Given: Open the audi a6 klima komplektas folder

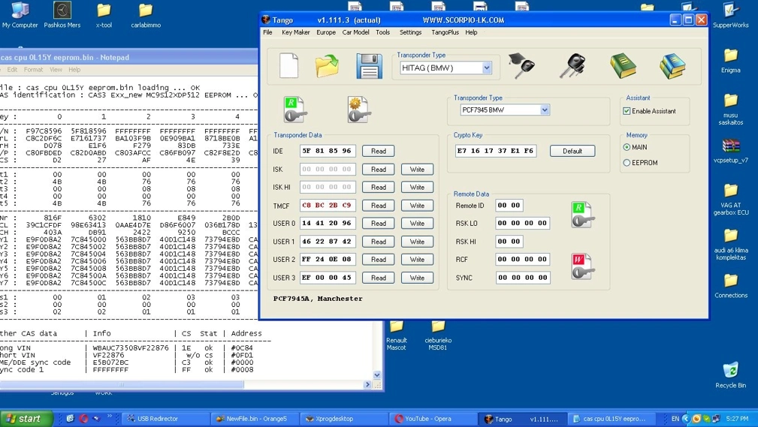Looking at the screenshot, I should coord(730,245).
